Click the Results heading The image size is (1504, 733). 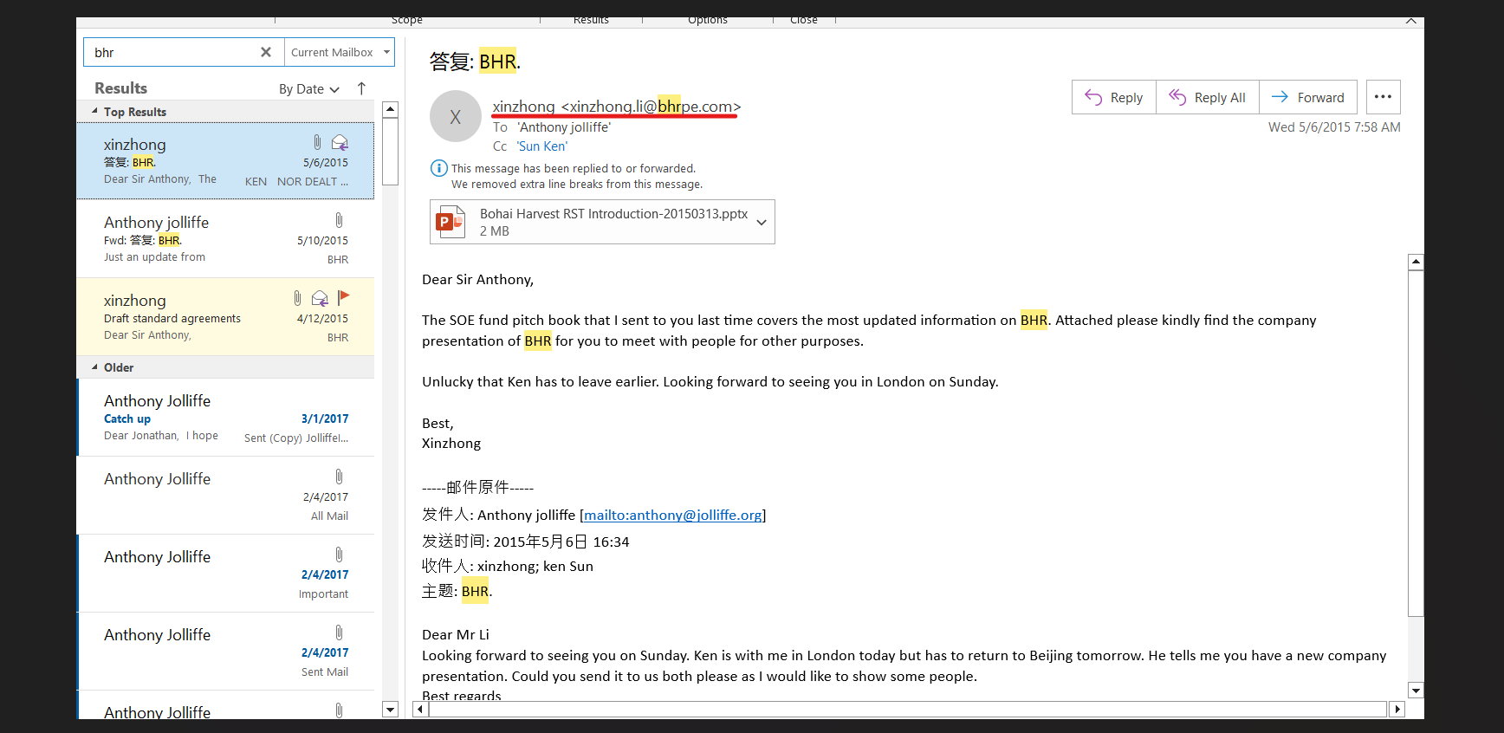120,88
